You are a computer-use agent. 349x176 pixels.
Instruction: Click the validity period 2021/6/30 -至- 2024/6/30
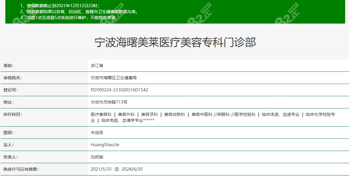coord(117,169)
